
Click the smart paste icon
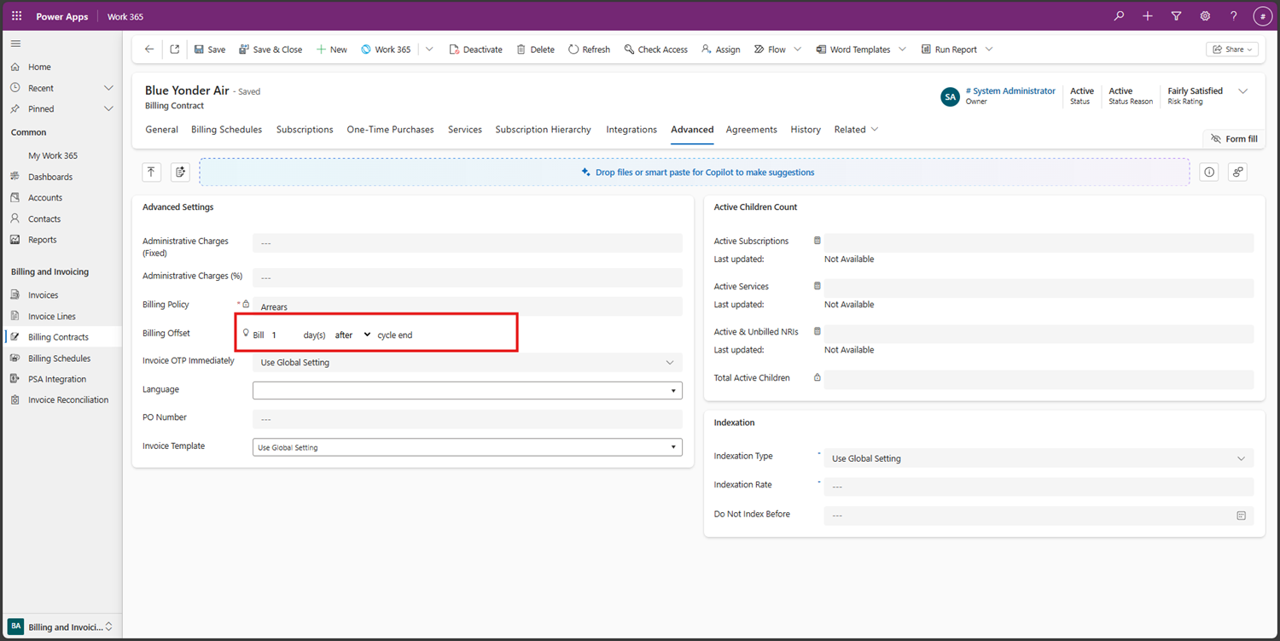[180, 172]
